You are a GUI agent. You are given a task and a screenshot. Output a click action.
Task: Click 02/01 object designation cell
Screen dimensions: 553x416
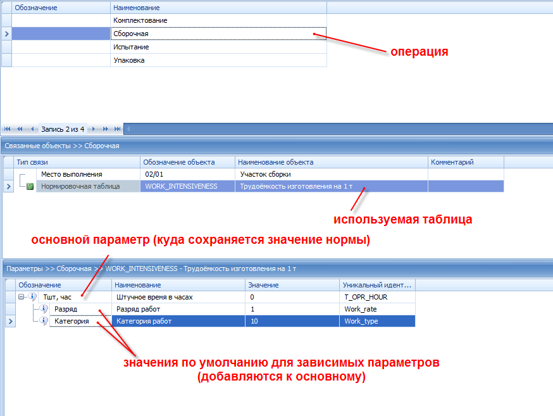188,174
